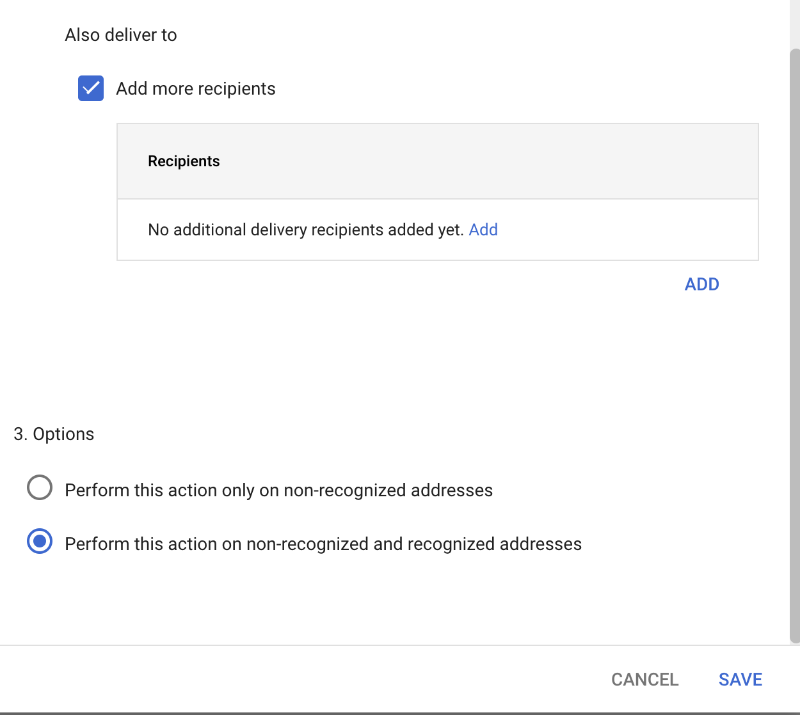Click the blue filled dot of the selected radio
Image resolution: width=800 pixels, height=715 pixels.
(40, 542)
